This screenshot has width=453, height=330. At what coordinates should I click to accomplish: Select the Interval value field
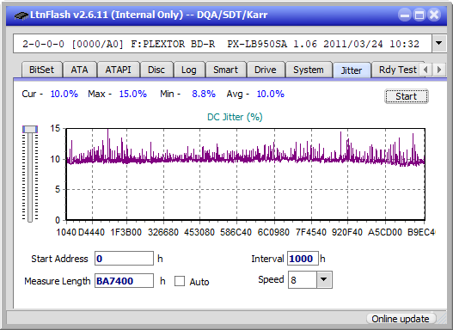point(303,258)
